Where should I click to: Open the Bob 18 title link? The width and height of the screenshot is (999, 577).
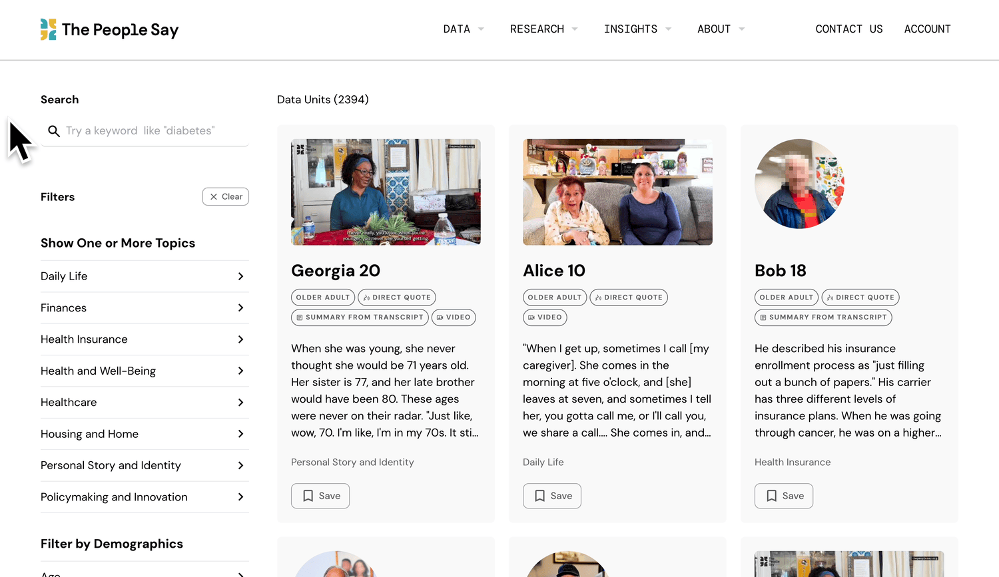[781, 271]
